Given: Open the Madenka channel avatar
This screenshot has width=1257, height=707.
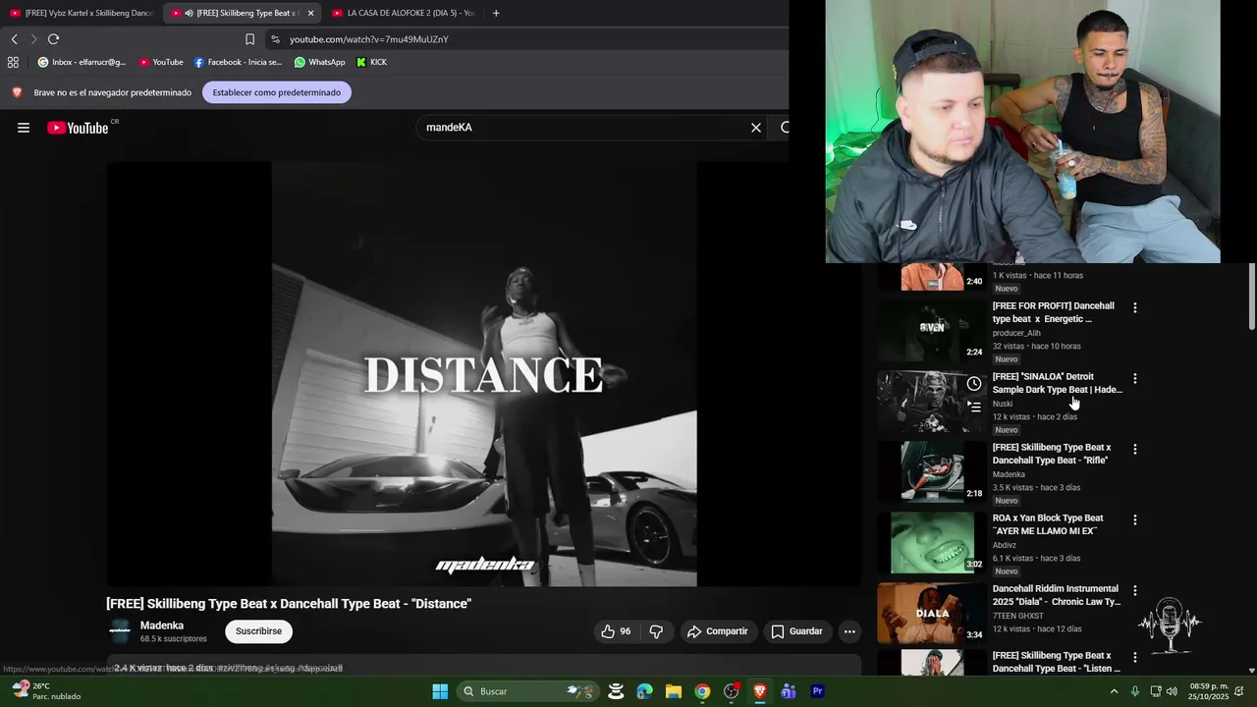Looking at the screenshot, I should pyautogui.click(x=120, y=631).
